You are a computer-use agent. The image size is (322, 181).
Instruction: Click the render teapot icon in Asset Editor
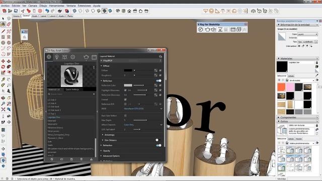pyautogui.click(x=86, y=57)
